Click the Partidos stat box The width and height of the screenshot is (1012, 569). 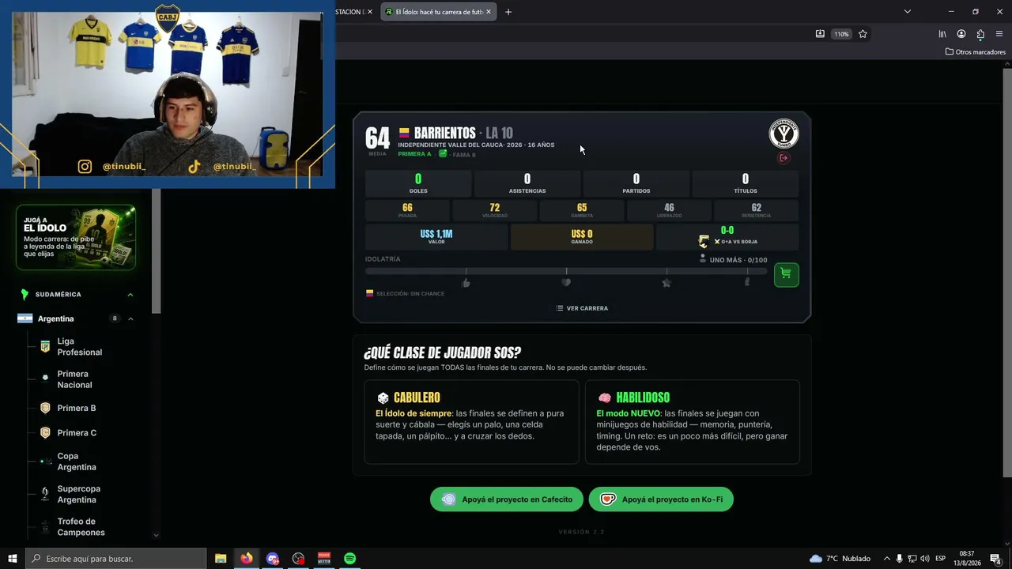point(636,183)
